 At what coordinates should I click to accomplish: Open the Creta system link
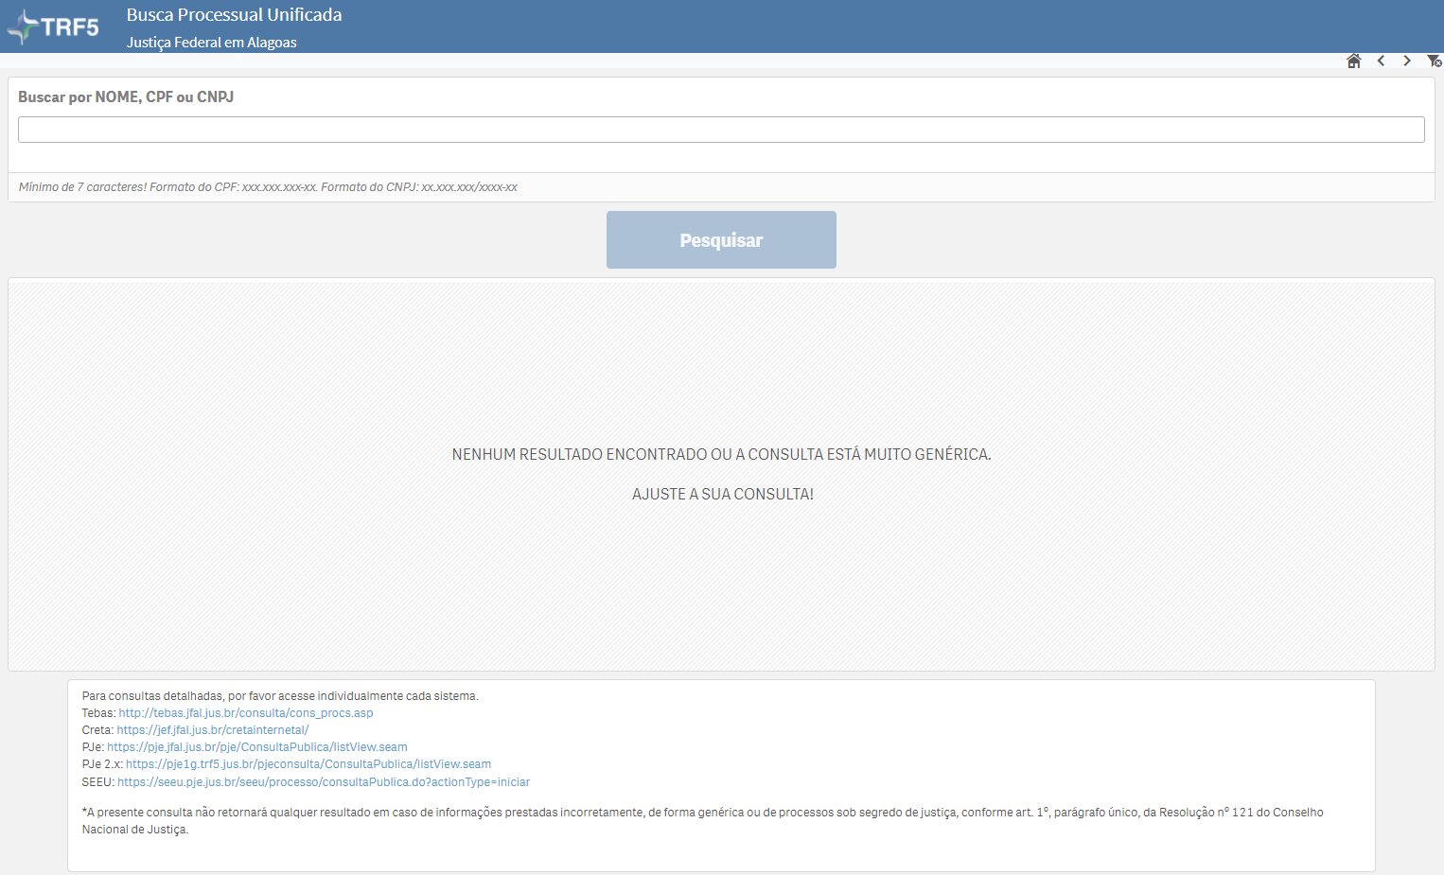212,729
